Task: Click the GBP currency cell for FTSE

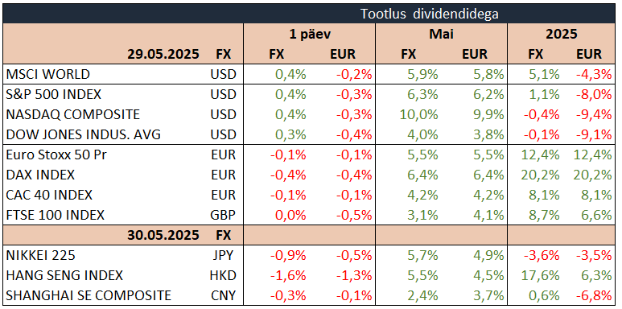Action: coord(223,216)
